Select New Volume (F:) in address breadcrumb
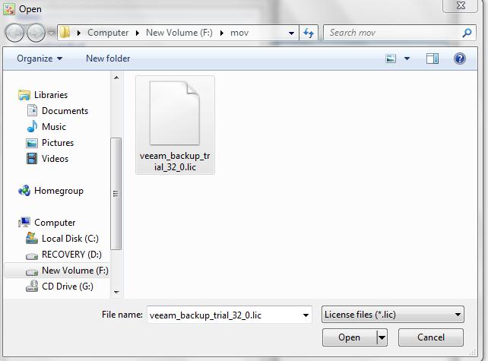This screenshot has width=488, height=361. click(179, 33)
